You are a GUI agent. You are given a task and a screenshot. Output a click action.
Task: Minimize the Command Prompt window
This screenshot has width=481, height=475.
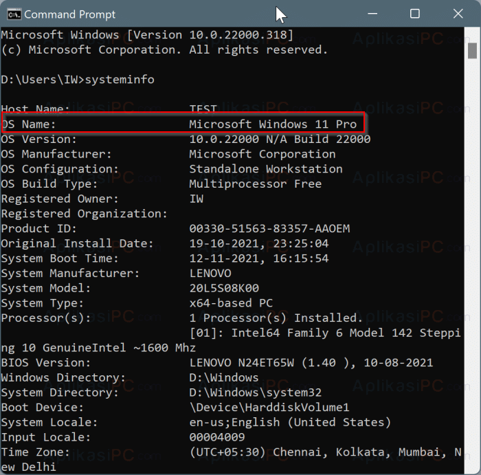(372, 14)
